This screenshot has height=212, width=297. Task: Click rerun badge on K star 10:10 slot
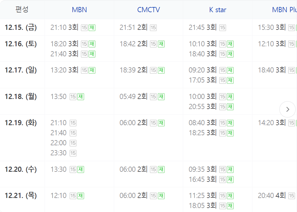(x=230, y=44)
